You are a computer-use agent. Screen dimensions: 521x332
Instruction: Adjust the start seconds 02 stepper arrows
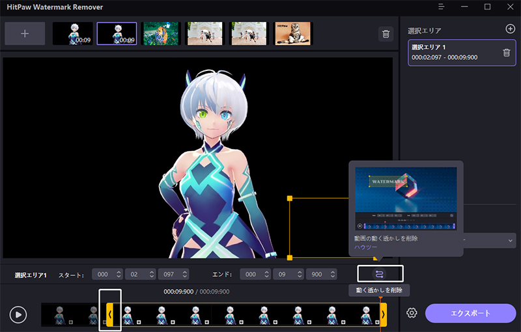(152, 274)
